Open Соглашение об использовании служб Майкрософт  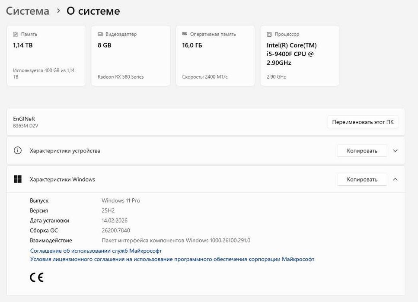pyautogui.click(x=96, y=251)
